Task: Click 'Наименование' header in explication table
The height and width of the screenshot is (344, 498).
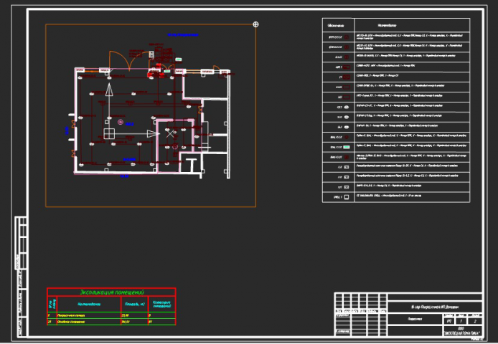Action: [x=89, y=305]
